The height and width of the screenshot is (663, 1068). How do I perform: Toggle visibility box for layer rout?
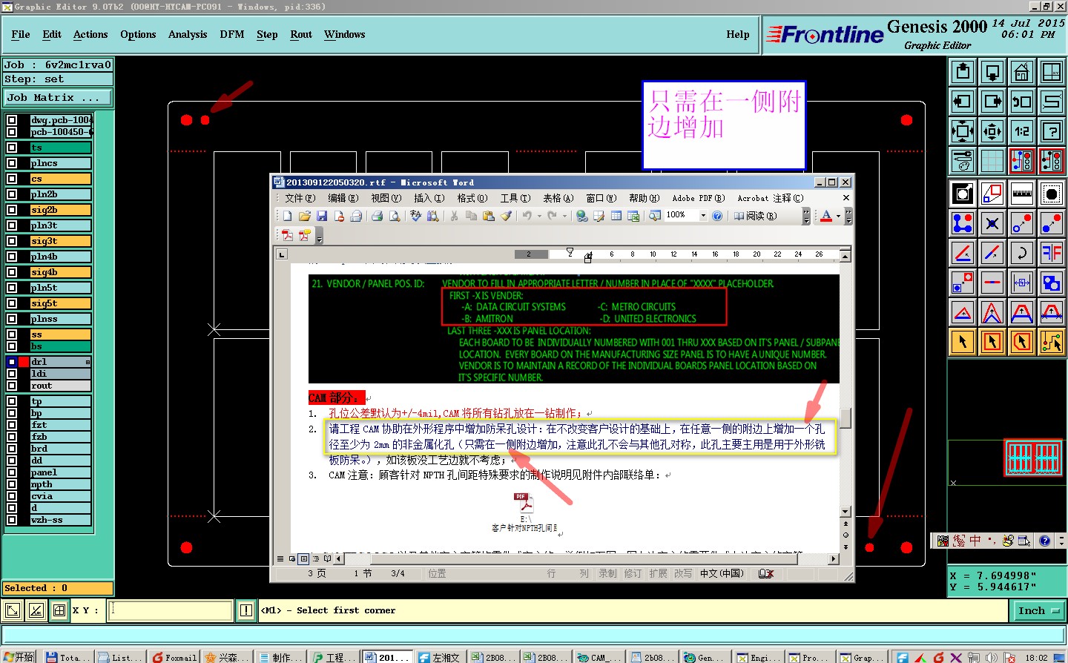(12, 386)
